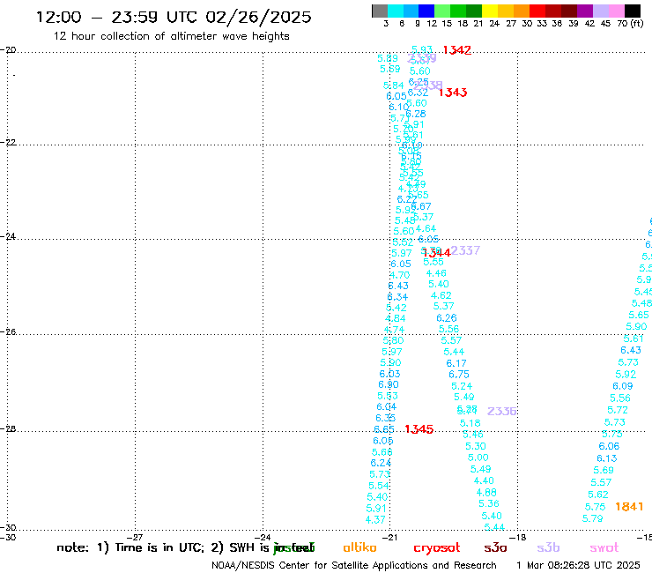The image size is (652, 573).
Task: Click the wave height value 6.34
Action: click(x=397, y=297)
